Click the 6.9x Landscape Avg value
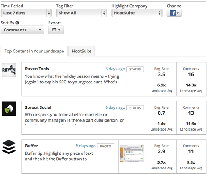The width and height of the screenshot is (207, 174). point(161,85)
